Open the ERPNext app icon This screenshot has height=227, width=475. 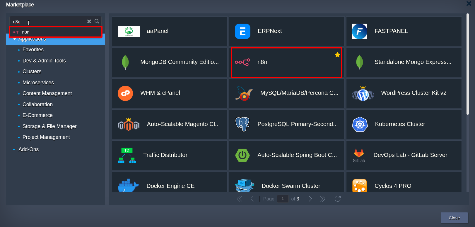[242, 31]
